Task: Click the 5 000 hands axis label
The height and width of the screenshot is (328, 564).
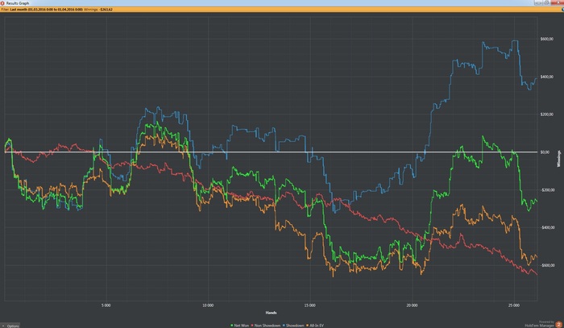Action: pos(106,305)
